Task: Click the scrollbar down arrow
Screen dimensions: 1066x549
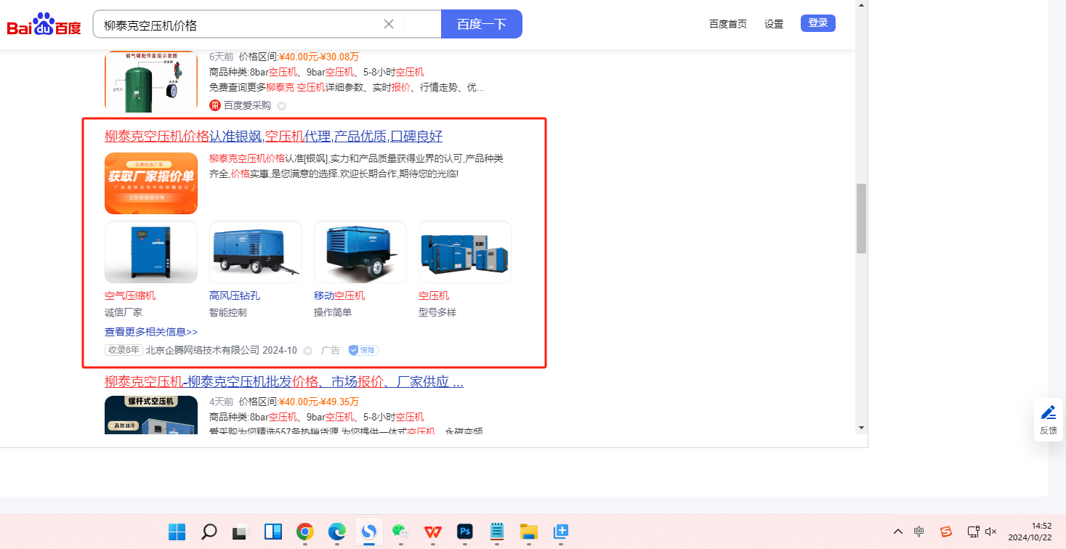Action: pos(862,427)
